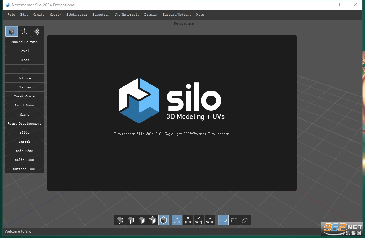
Task: Click the 'Welcome to Silo' status text
Action: pyautogui.click(x=18, y=231)
